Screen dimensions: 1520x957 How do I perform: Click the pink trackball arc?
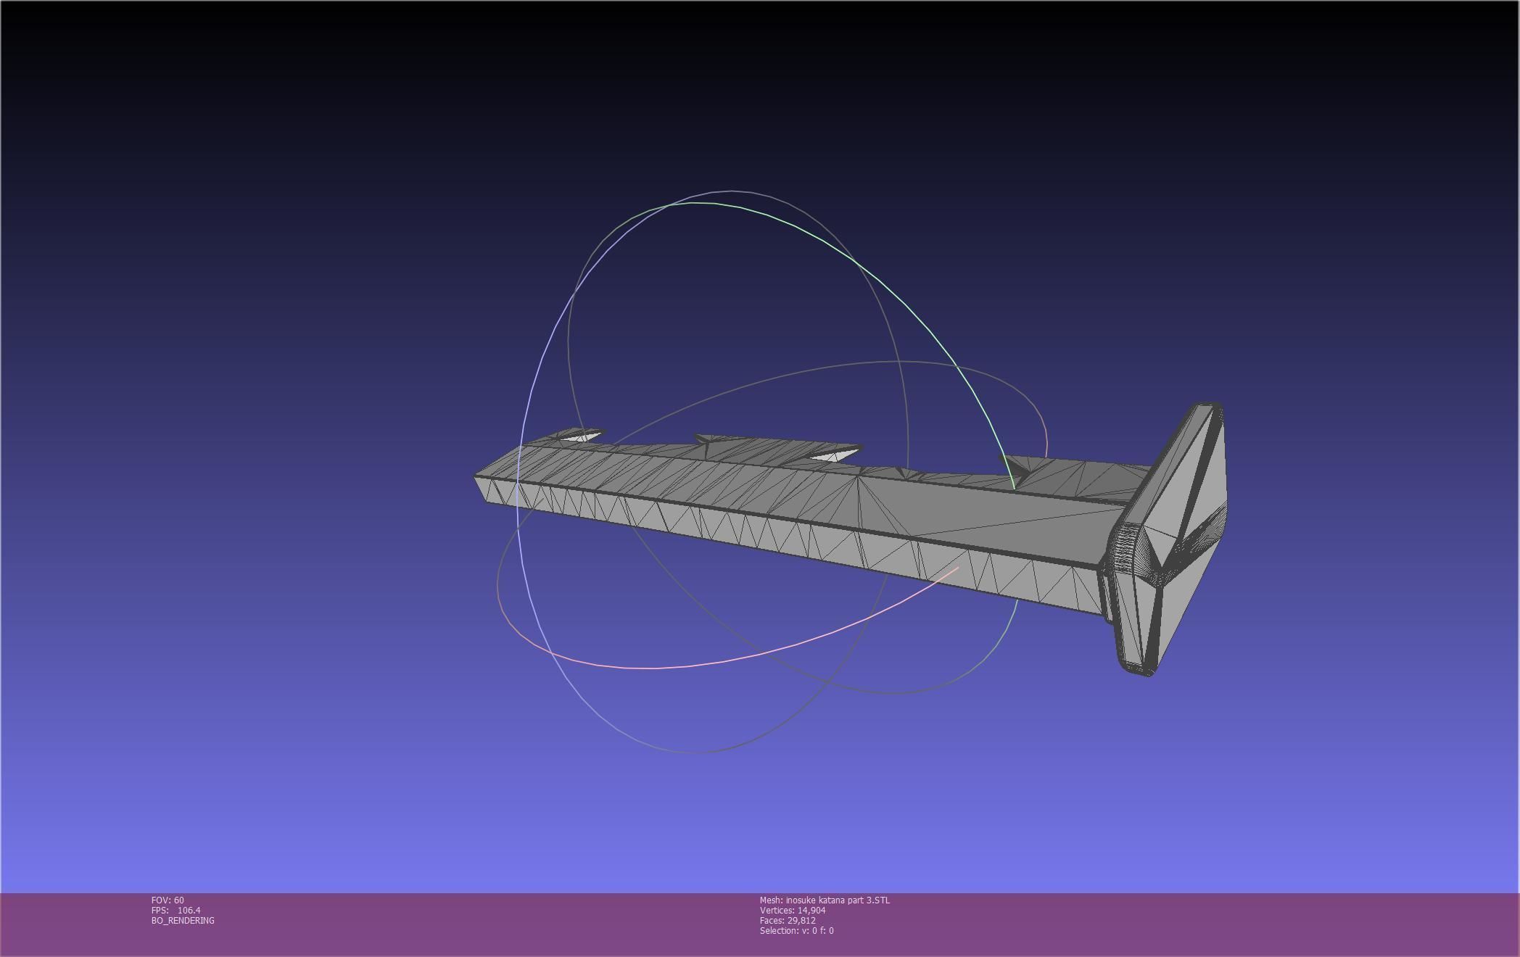coord(725,660)
